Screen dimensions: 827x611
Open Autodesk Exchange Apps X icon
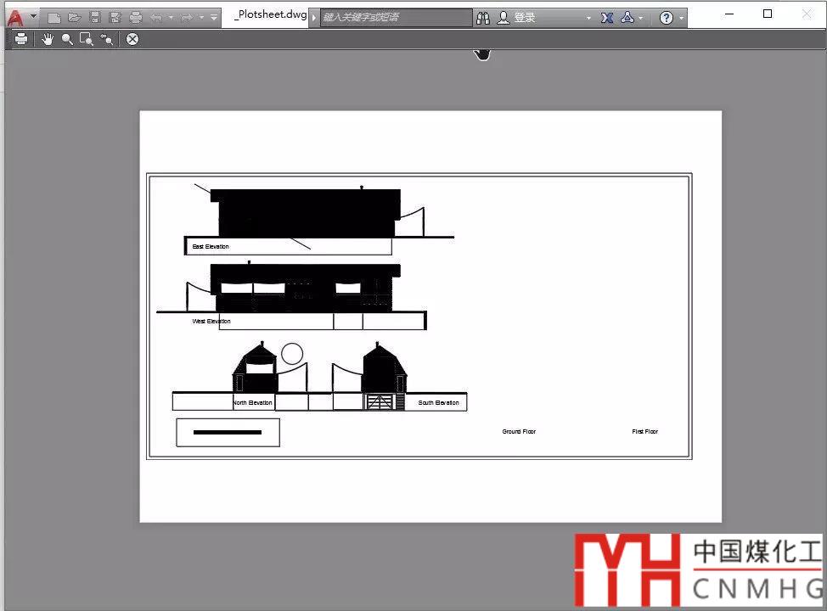[606, 18]
